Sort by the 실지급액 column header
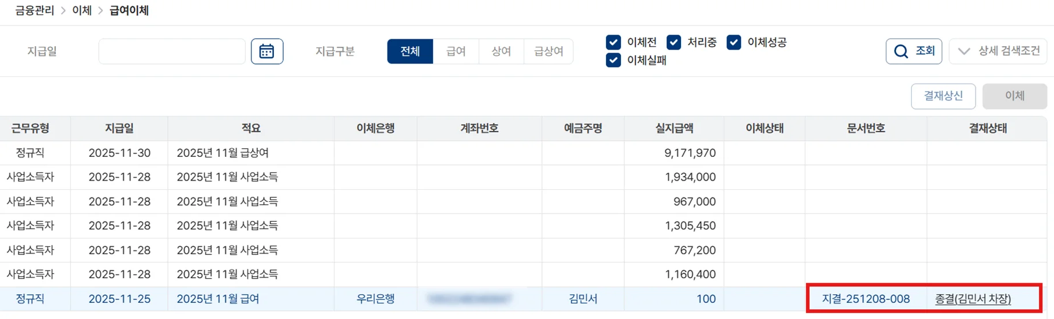Screen dimensions: 1054x319 [673, 128]
